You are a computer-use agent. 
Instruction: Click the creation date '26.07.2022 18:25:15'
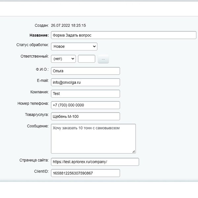(68, 25)
